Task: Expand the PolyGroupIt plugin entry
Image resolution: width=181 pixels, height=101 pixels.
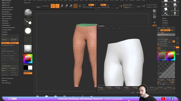Action: (x=5, y=21)
